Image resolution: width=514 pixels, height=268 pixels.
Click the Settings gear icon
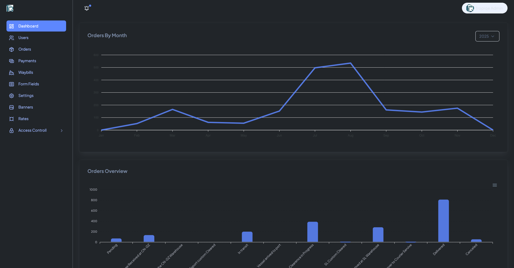click(x=12, y=96)
